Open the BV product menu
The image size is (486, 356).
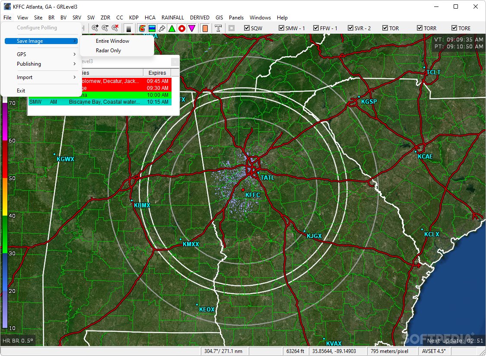pos(64,18)
